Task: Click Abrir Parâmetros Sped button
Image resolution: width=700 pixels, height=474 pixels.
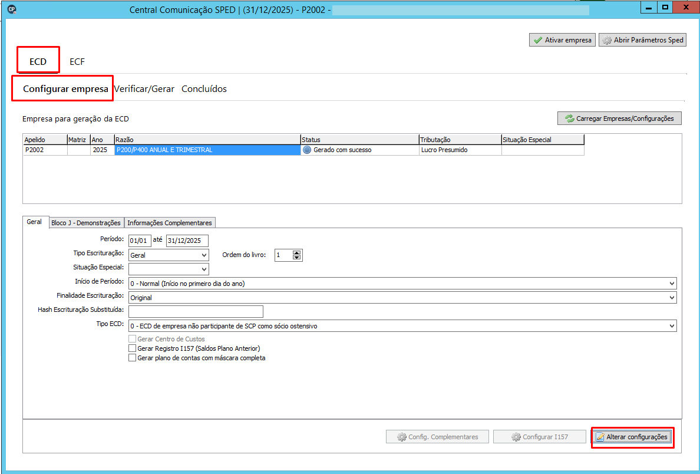Action: [642, 40]
